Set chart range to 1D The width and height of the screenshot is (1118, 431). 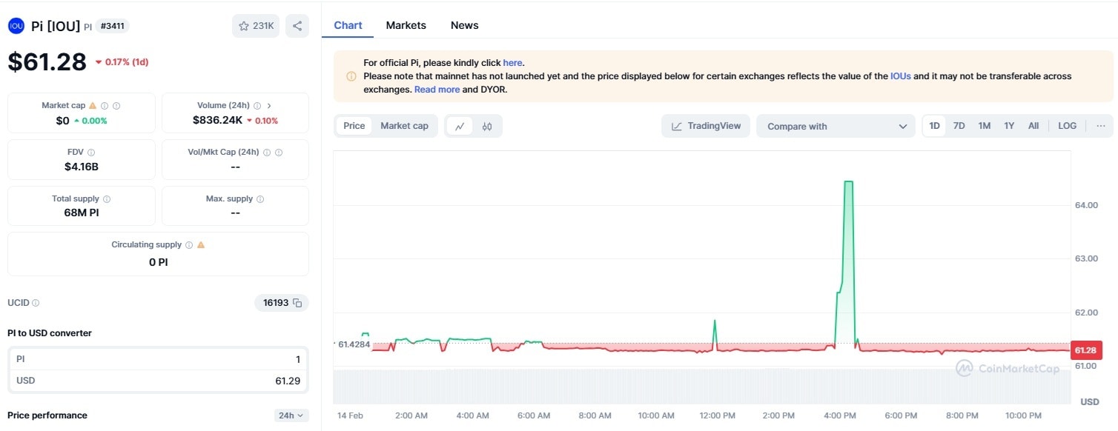pos(935,126)
